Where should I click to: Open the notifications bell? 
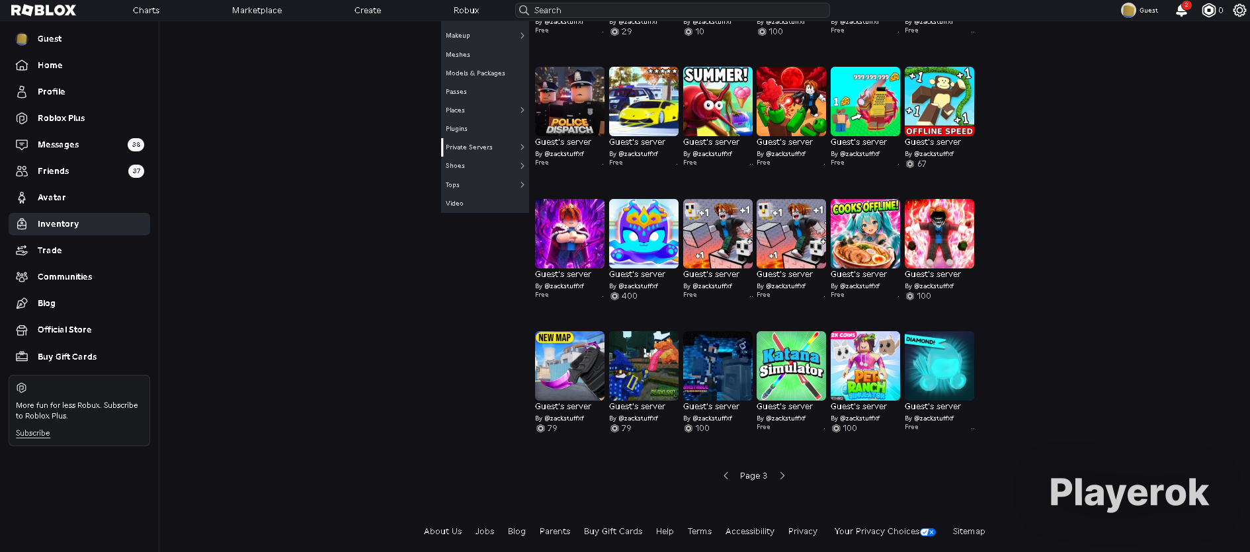pyautogui.click(x=1181, y=10)
